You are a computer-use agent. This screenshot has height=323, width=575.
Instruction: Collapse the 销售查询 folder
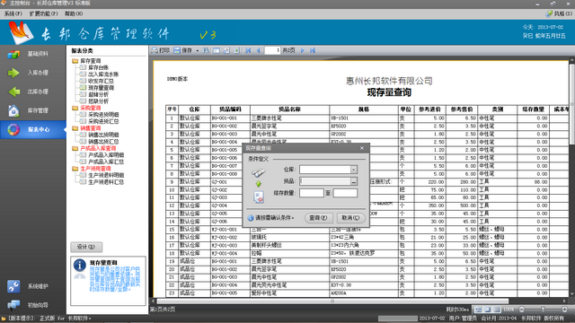click(x=75, y=128)
